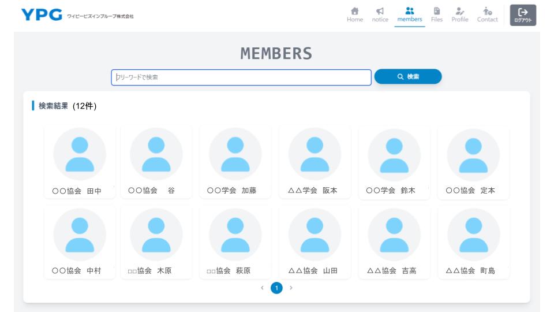This screenshot has width=554, height=312.
Task: Click the name text □□協会 木原
Action: tap(150, 270)
